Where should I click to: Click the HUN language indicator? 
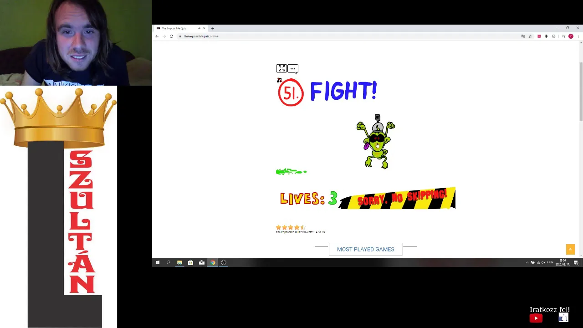[550, 262]
